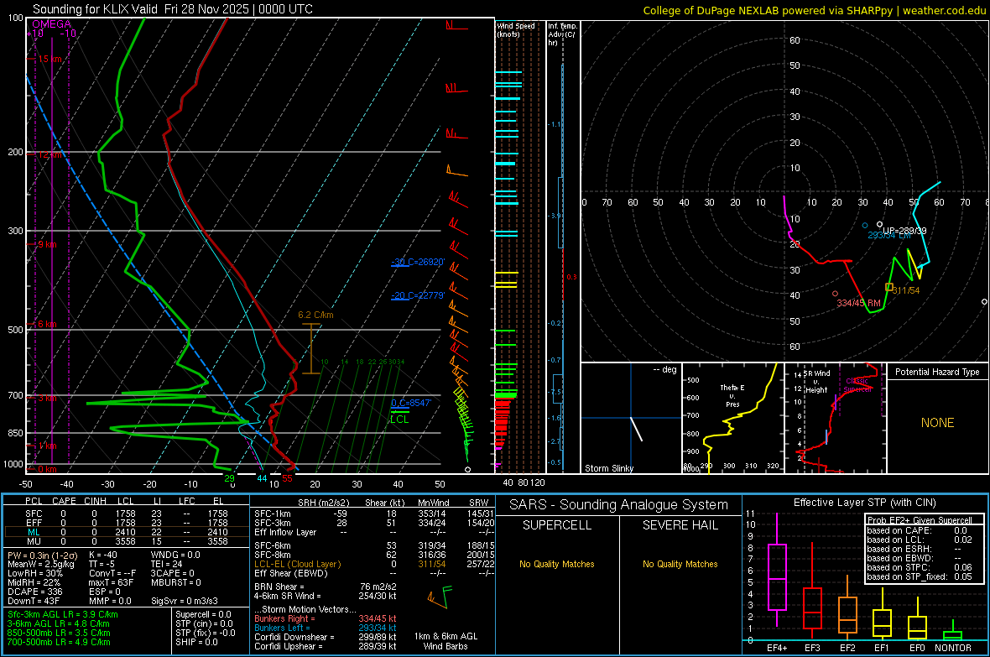Click the Inf. Temp. Adv. panel header
Screen dimensions: 990x657
click(x=562, y=34)
